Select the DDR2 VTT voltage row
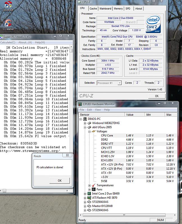 [138, 144]
